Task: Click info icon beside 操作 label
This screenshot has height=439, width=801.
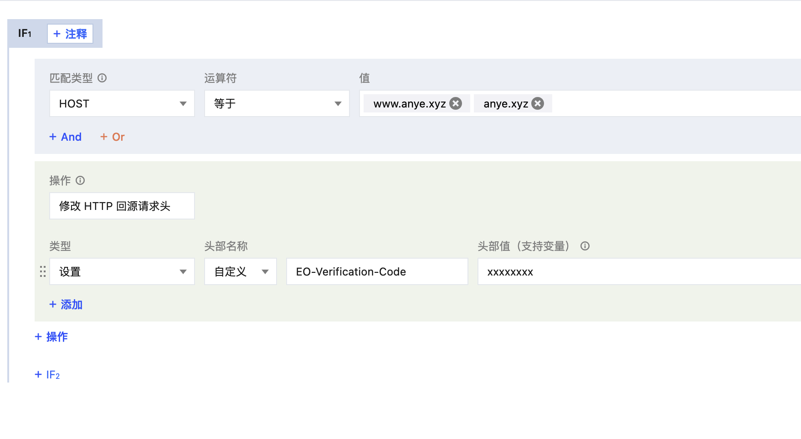Action: point(80,180)
